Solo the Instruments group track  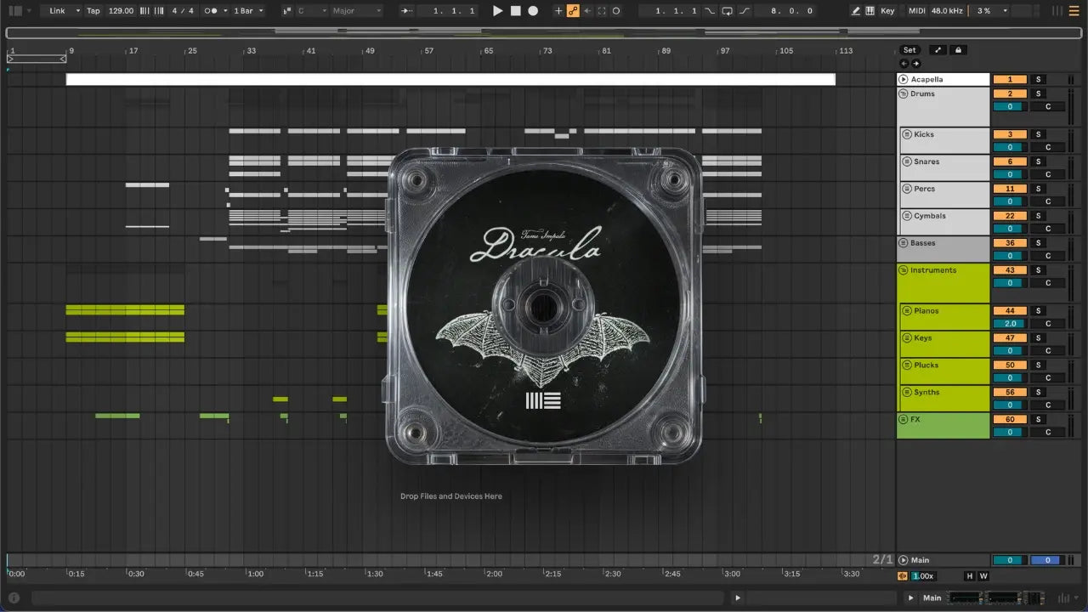pyautogui.click(x=1038, y=270)
